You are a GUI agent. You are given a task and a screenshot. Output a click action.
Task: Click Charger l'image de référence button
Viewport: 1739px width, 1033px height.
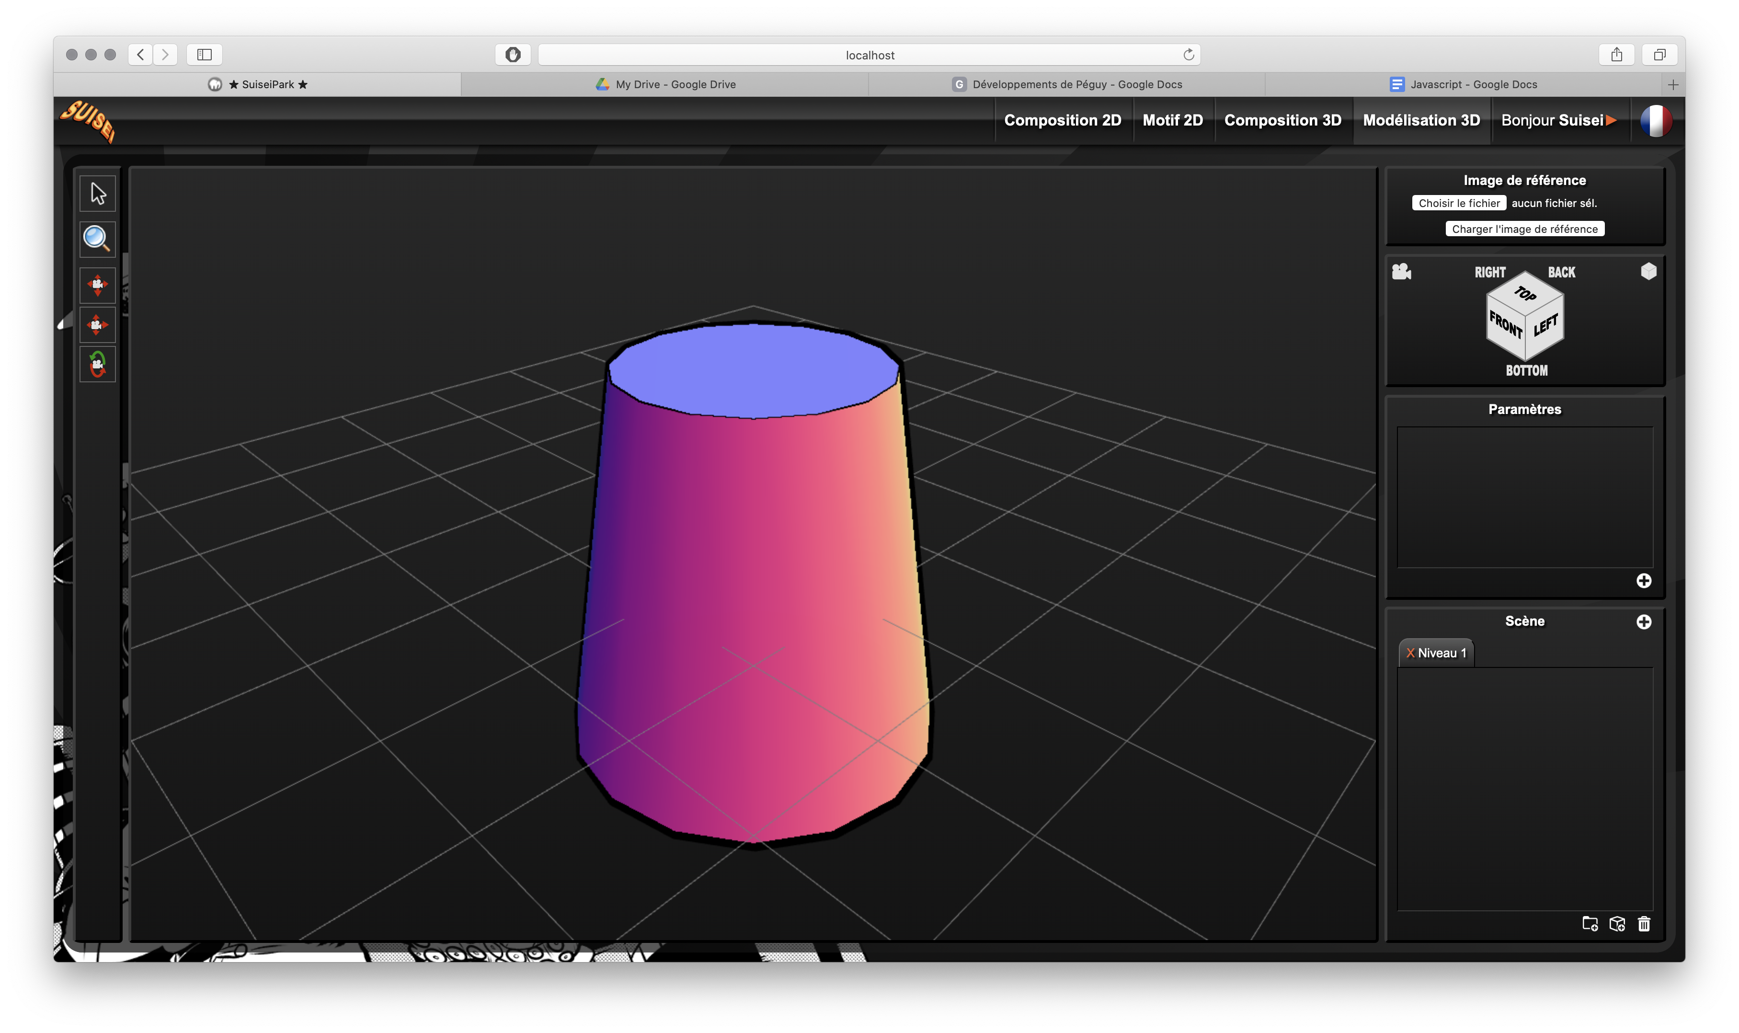pos(1524,229)
